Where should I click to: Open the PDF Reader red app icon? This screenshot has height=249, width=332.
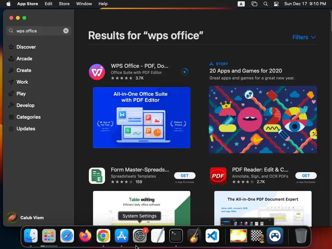[218, 176]
